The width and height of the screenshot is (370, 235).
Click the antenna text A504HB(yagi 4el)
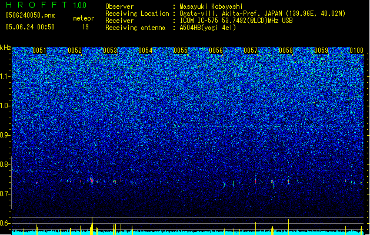click(208, 28)
